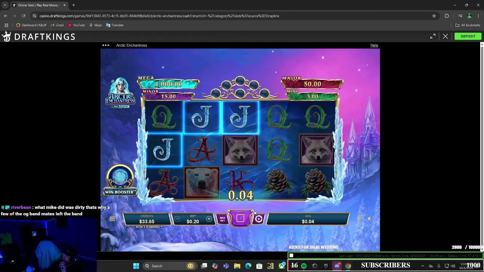Viewport: 484px width, 272px height.
Task: Click the polar bear symbol on reels
Action: coord(202,183)
